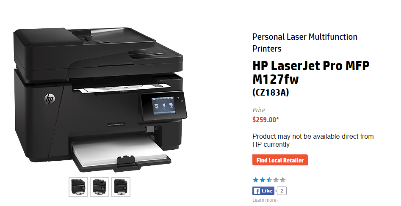
Task: Click the printer's touchscreen display panel
Action: click(x=163, y=106)
